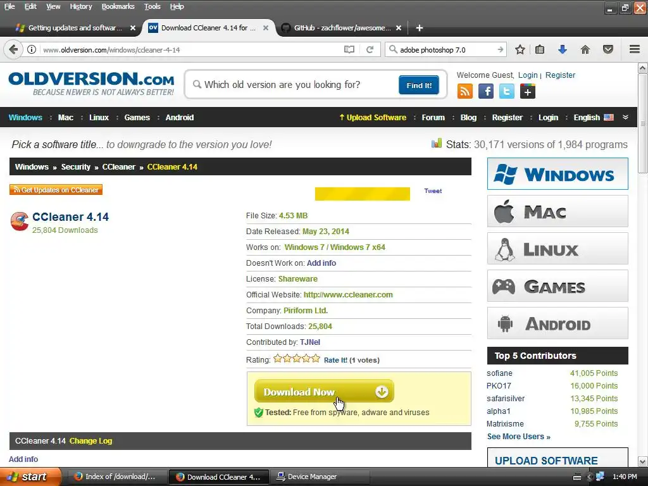Close the Getting updates and software tab
Image resolution: width=648 pixels, height=486 pixels.
coord(133,28)
